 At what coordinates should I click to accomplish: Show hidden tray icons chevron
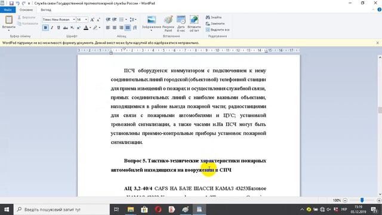302,210
